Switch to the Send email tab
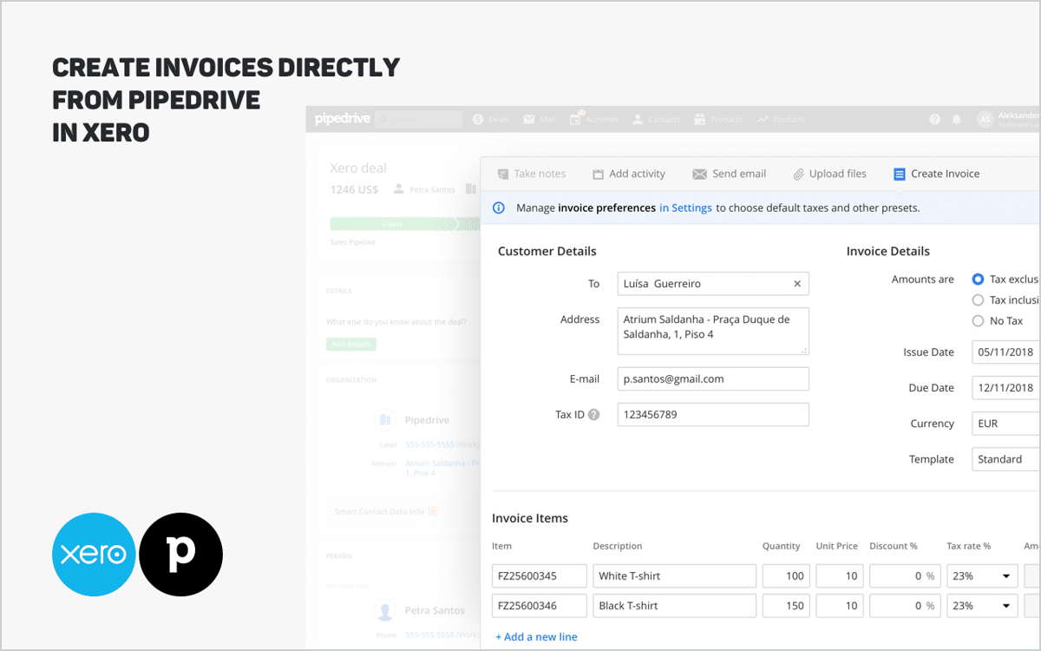This screenshot has width=1041, height=651. [x=730, y=173]
